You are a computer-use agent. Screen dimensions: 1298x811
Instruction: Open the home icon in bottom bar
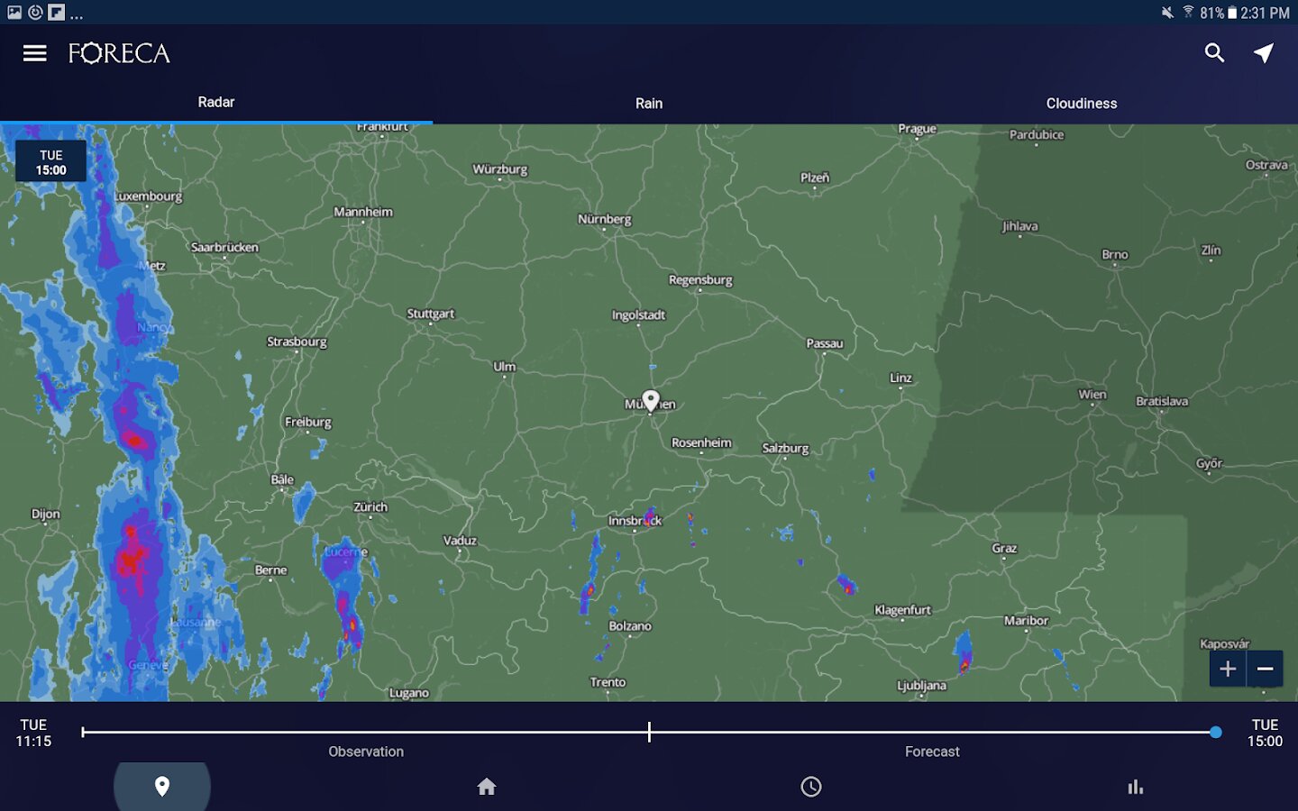(487, 787)
